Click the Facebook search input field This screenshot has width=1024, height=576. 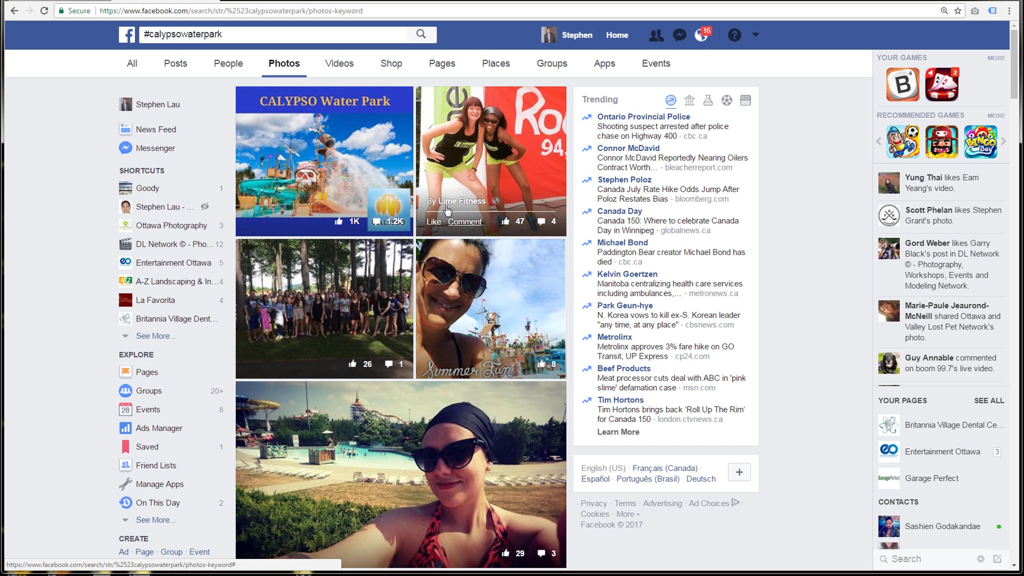(x=273, y=35)
